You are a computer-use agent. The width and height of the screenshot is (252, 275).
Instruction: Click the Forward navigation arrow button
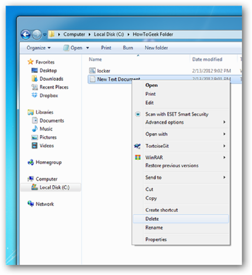(37, 34)
